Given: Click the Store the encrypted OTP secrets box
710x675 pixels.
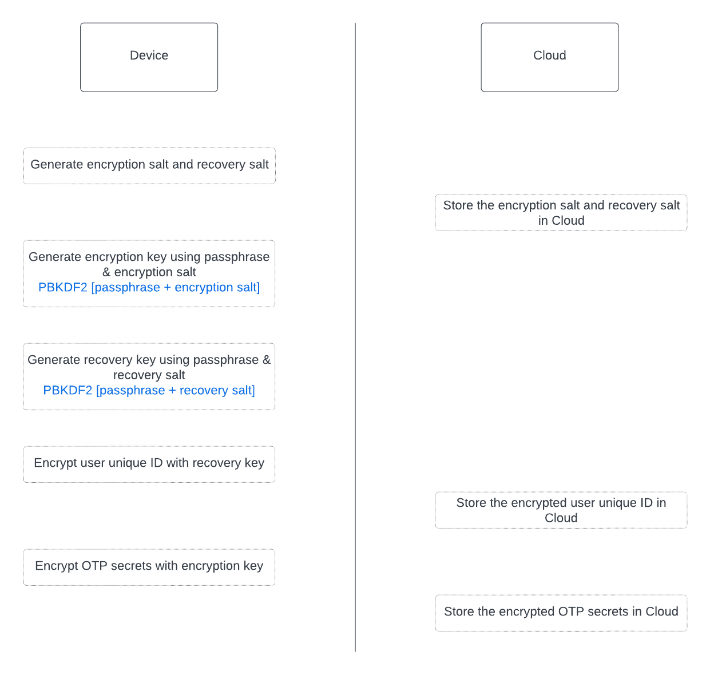Looking at the screenshot, I should [x=561, y=613].
